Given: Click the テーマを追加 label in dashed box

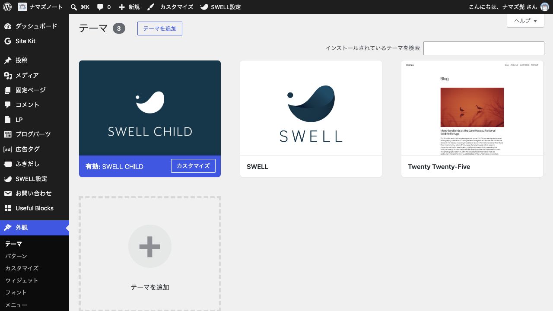Looking at the screenshot, I should pos(150,287).
